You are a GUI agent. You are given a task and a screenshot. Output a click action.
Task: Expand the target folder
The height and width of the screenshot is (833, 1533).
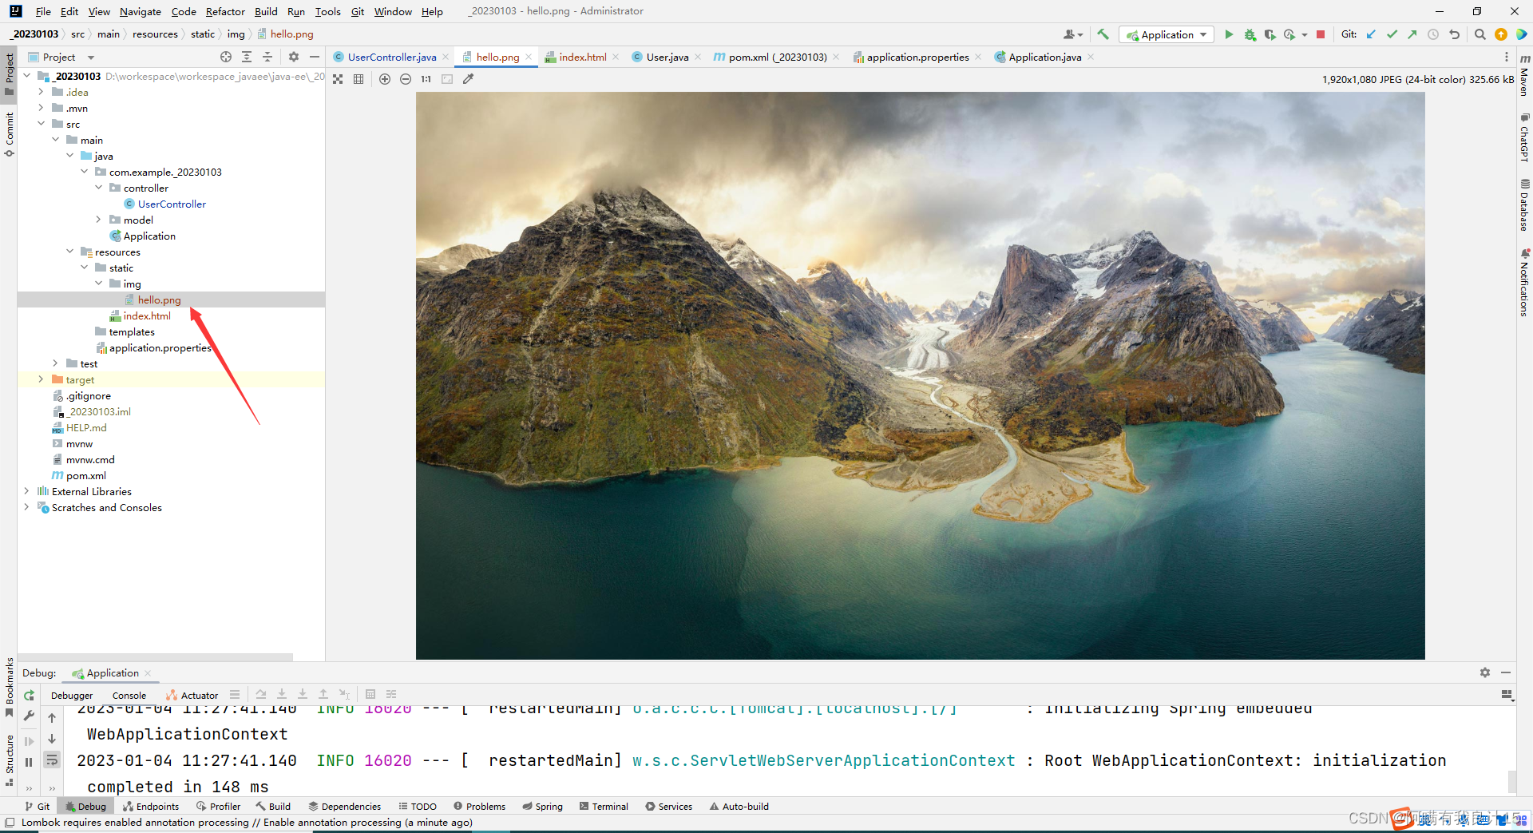point(41,379)
